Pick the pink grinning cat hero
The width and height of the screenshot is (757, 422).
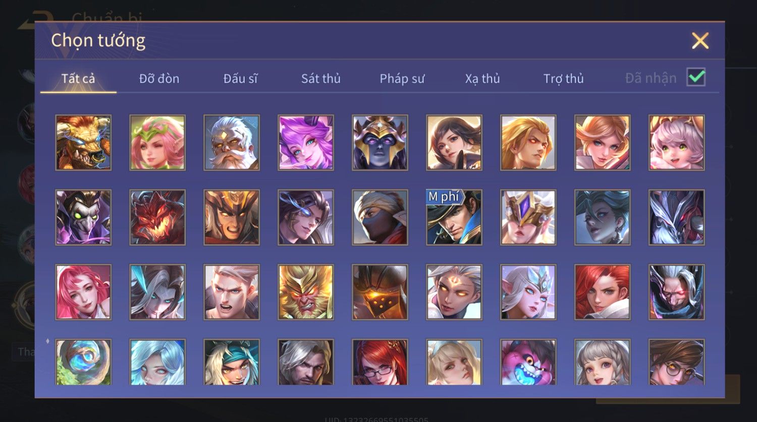528,361
